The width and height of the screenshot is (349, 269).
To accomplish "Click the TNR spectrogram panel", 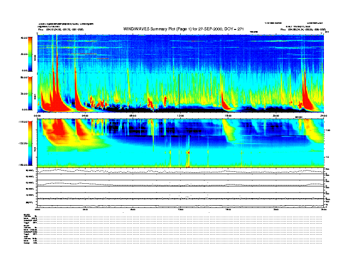I will (x=181, y=143).
